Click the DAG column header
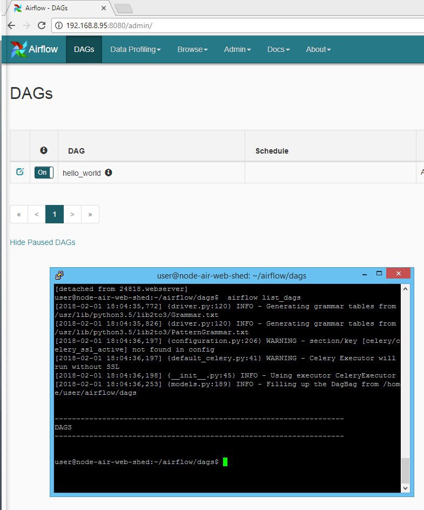The width and height of the screenshot is (424, 510). (x=76, y=151)
